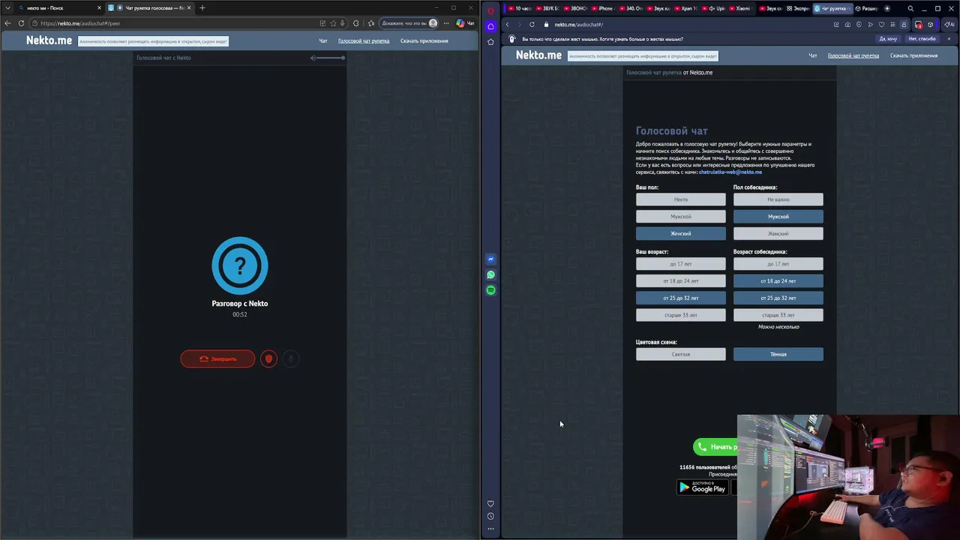Viewport: 960px width, 540px height.
Task: Click Нет, спасибо in mouse gesture prompt
Action: [922, 39]
